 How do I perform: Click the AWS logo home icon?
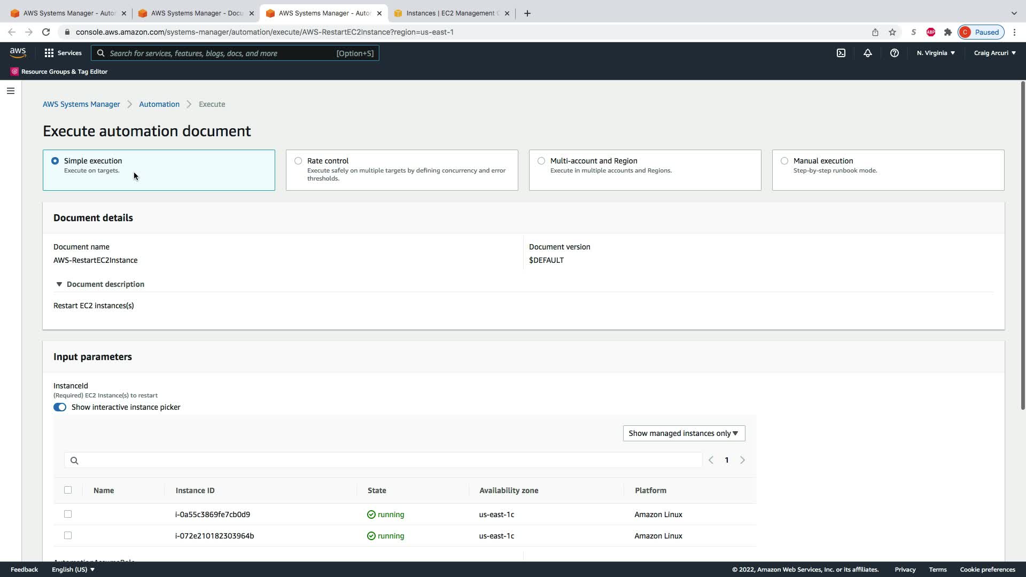click(18, 53)
